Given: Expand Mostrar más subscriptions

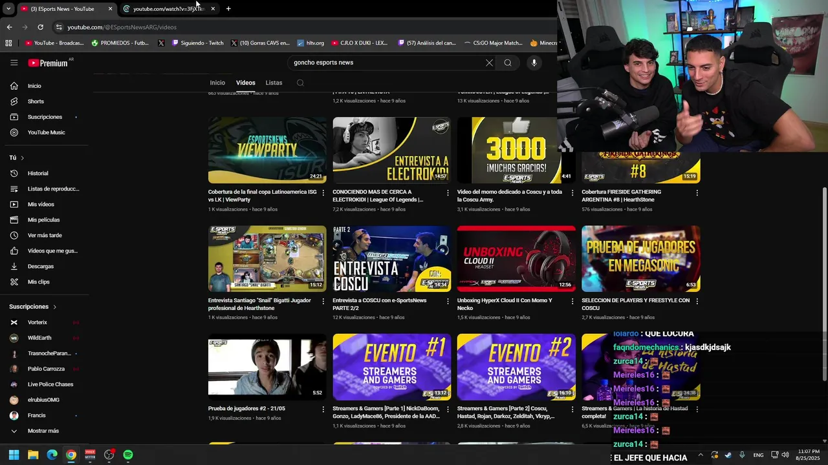Looking at the screenshot, I should click(44, 431).
